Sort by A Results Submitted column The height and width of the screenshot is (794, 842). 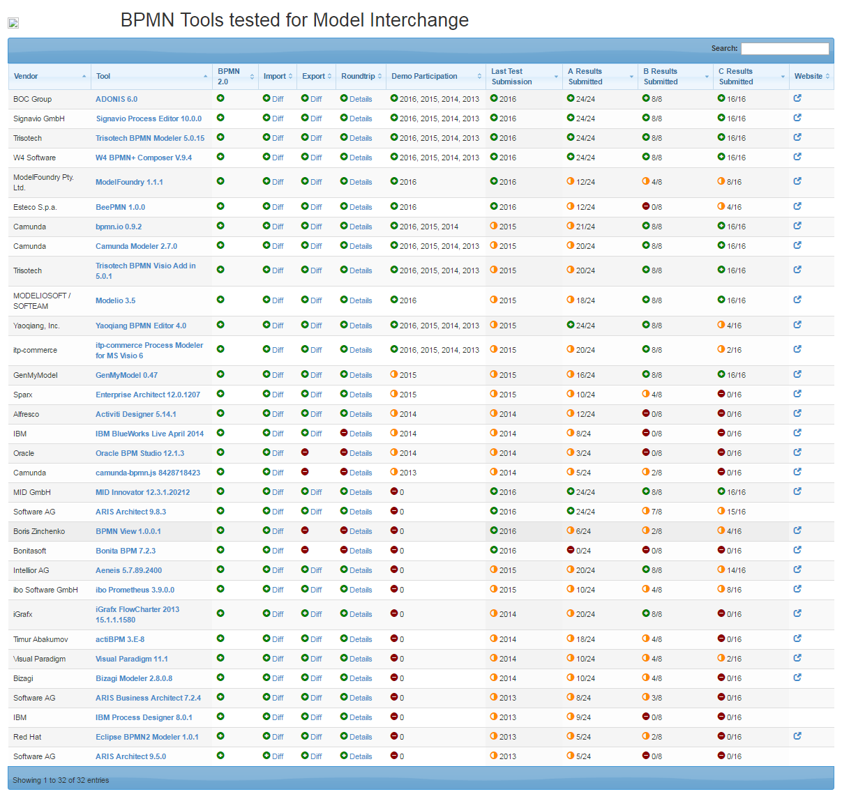[x=600, y=77]
